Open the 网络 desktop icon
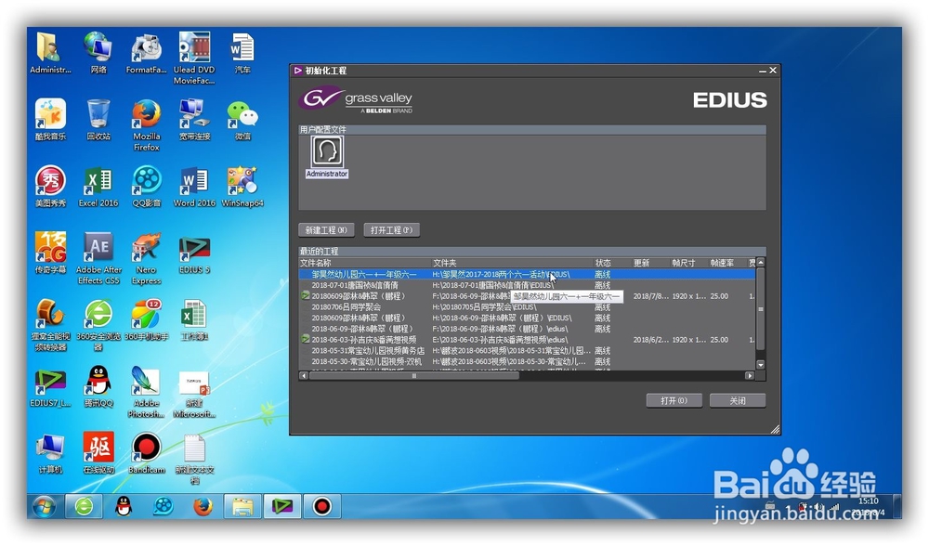The image size is (929, 546). pos(98,53)
